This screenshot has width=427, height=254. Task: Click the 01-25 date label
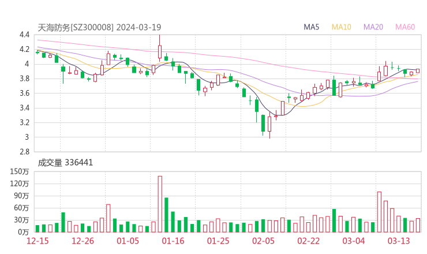(218, 241)
